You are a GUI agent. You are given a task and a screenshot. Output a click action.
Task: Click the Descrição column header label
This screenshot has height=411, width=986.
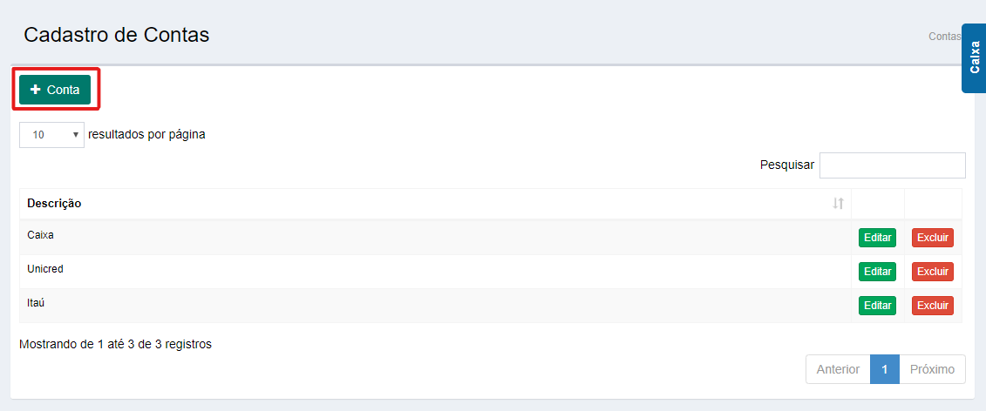pyautogui.click(x=54, y=204)
